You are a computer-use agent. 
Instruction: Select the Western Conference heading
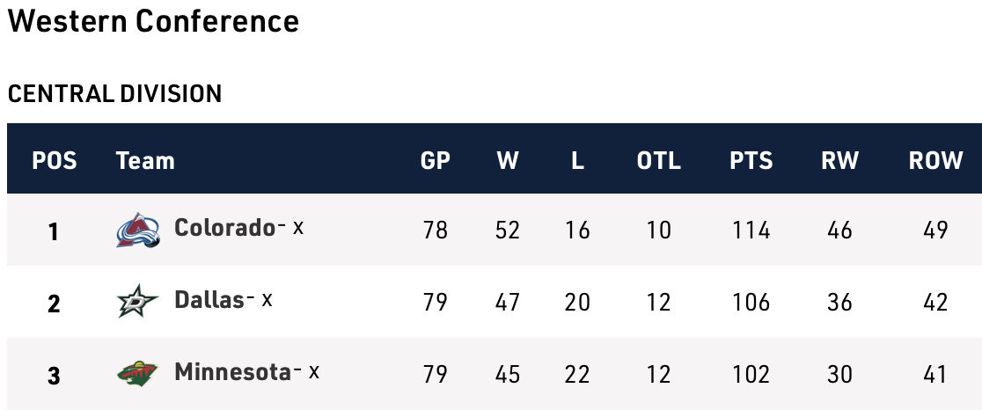pyautogui.click(x=154, y=22)
